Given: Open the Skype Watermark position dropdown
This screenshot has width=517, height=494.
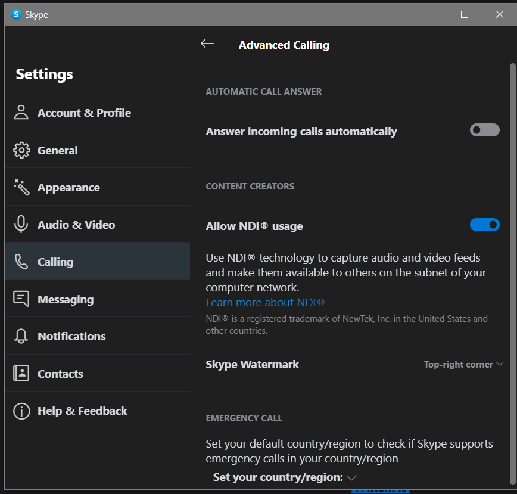Looking at the screenshot, I should tap(463, 365).
